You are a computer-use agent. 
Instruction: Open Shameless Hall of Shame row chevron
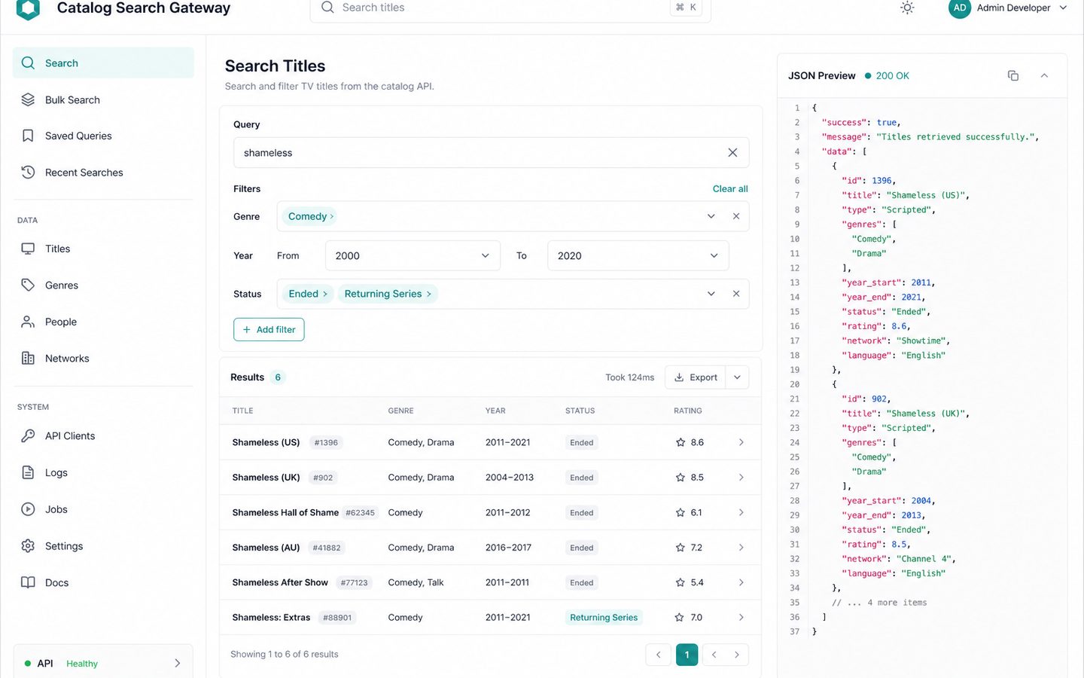[x=741, y=512]
